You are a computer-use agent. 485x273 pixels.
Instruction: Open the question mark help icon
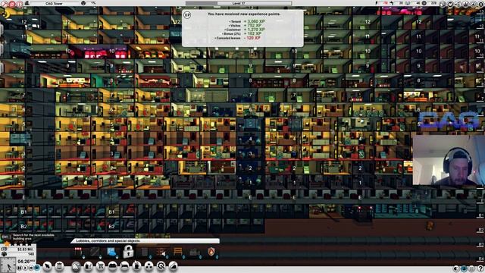480,268
